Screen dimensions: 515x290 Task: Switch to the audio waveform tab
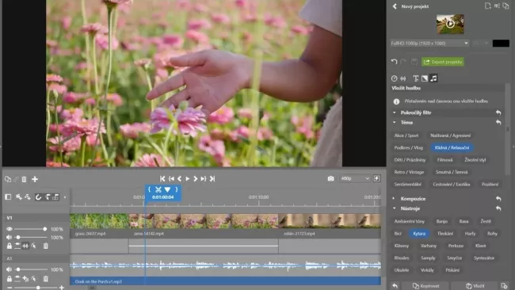(x=403, y=78)
